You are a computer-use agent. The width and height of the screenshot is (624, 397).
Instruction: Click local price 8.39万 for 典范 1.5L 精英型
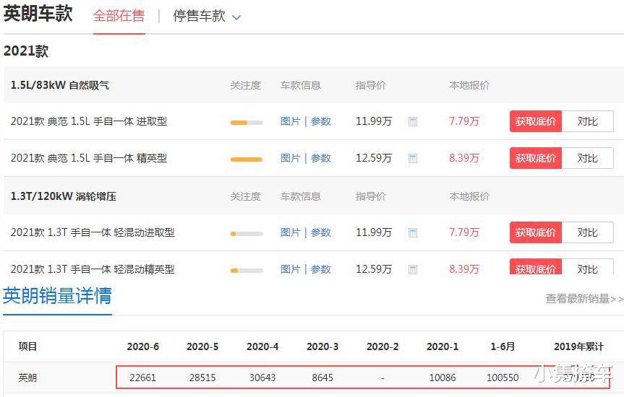464,158
